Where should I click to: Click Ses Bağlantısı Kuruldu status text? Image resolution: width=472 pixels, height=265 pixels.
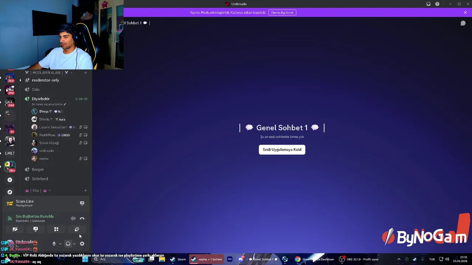tap(35, 216)
